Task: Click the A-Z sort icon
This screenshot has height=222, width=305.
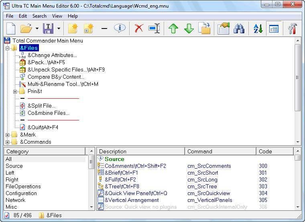Action: [258, 29]
